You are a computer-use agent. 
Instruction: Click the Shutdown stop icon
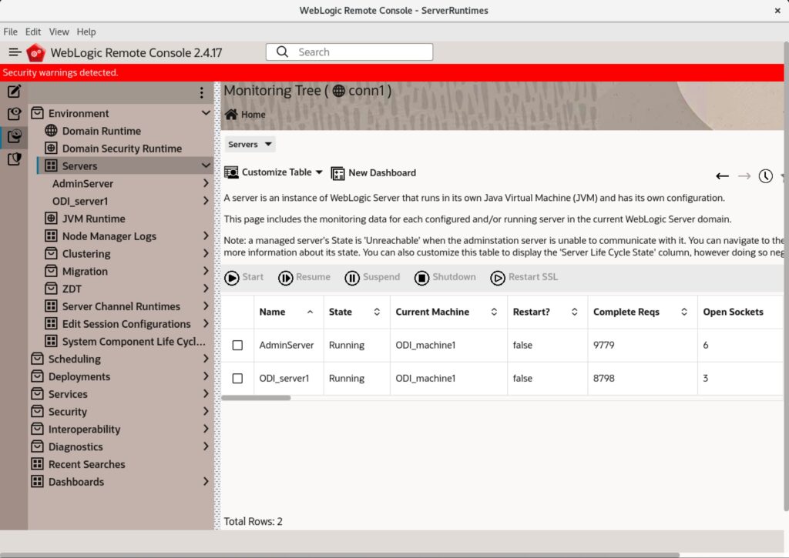coord(421,278)
